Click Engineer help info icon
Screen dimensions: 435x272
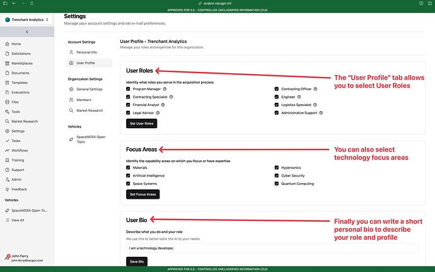click(299, 97)
